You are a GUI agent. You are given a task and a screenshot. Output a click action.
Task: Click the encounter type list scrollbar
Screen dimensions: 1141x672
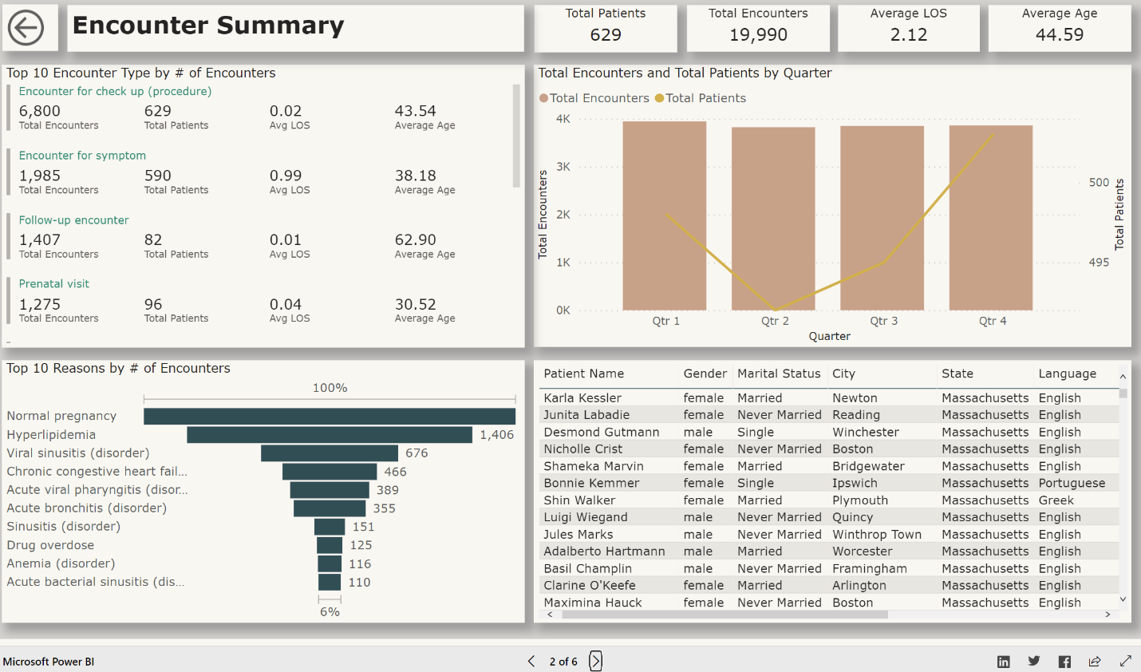(516, 136)
